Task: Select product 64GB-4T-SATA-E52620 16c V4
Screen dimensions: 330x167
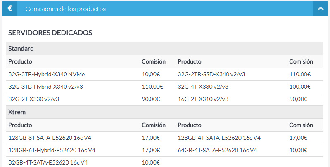Action: (x=217, y=150)
